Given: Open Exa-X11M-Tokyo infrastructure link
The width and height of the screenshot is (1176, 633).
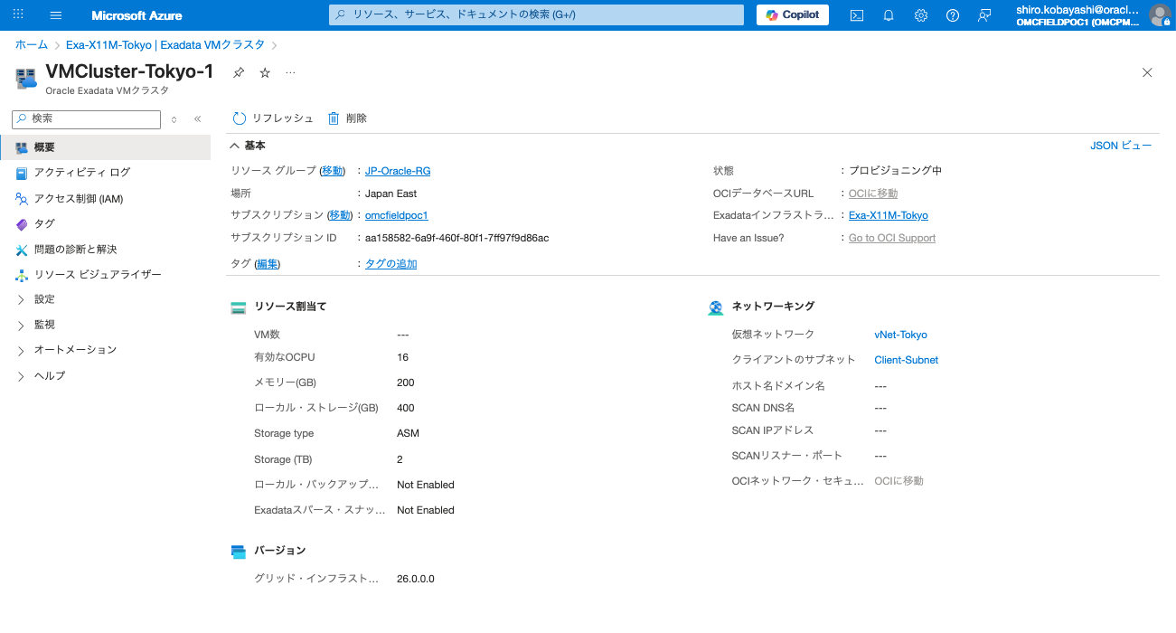Looking at the screenshot, I should click(x=889, y=215).
